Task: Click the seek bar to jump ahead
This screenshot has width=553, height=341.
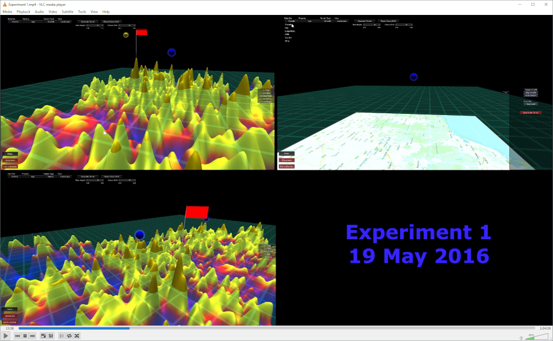Action: pyautogui.click(x=345, y=328)
